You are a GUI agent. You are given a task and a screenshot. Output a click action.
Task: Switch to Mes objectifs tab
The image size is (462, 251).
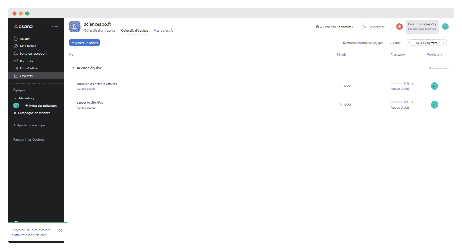click(x=163, y=31)
